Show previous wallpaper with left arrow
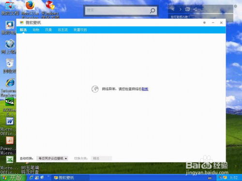Screen dimensions: 242x181 pos(173,9)
